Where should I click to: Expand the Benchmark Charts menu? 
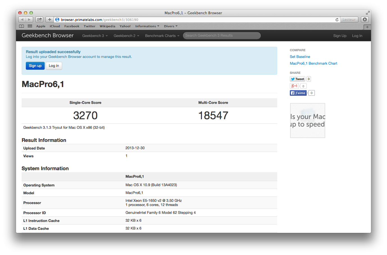(162, 36)
